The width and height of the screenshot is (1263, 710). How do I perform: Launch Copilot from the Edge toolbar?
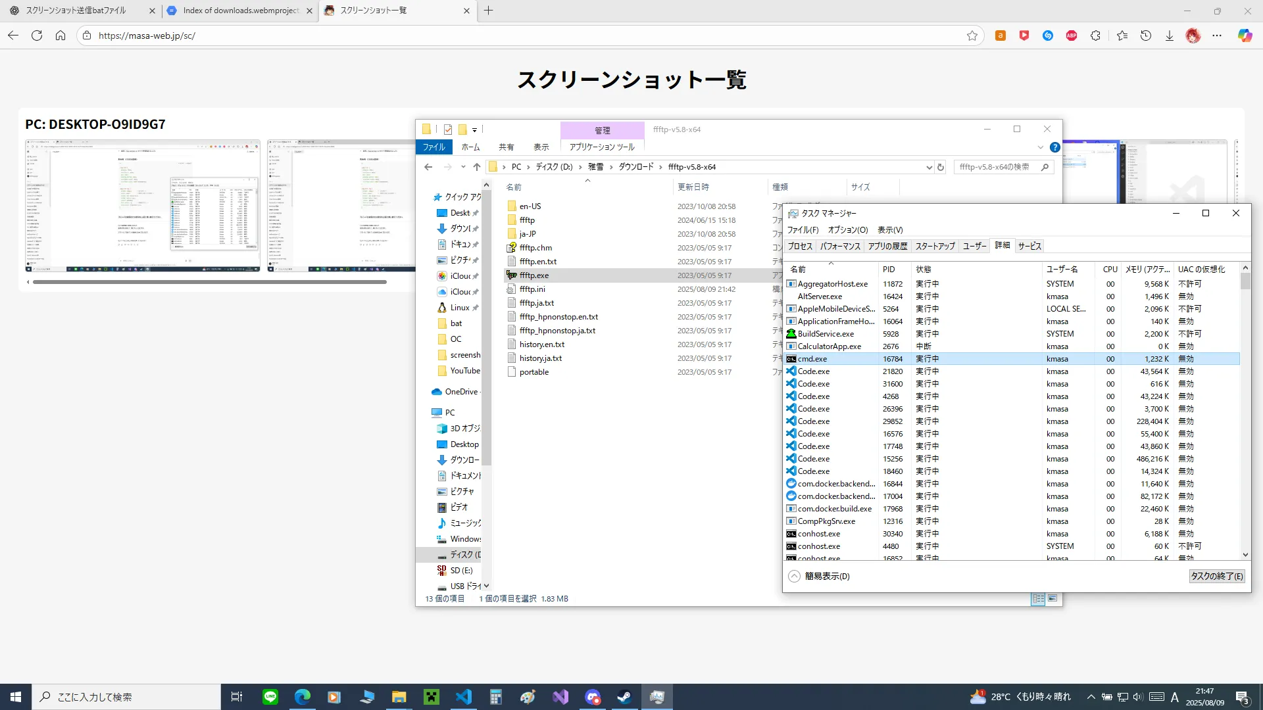(1245, 36)
